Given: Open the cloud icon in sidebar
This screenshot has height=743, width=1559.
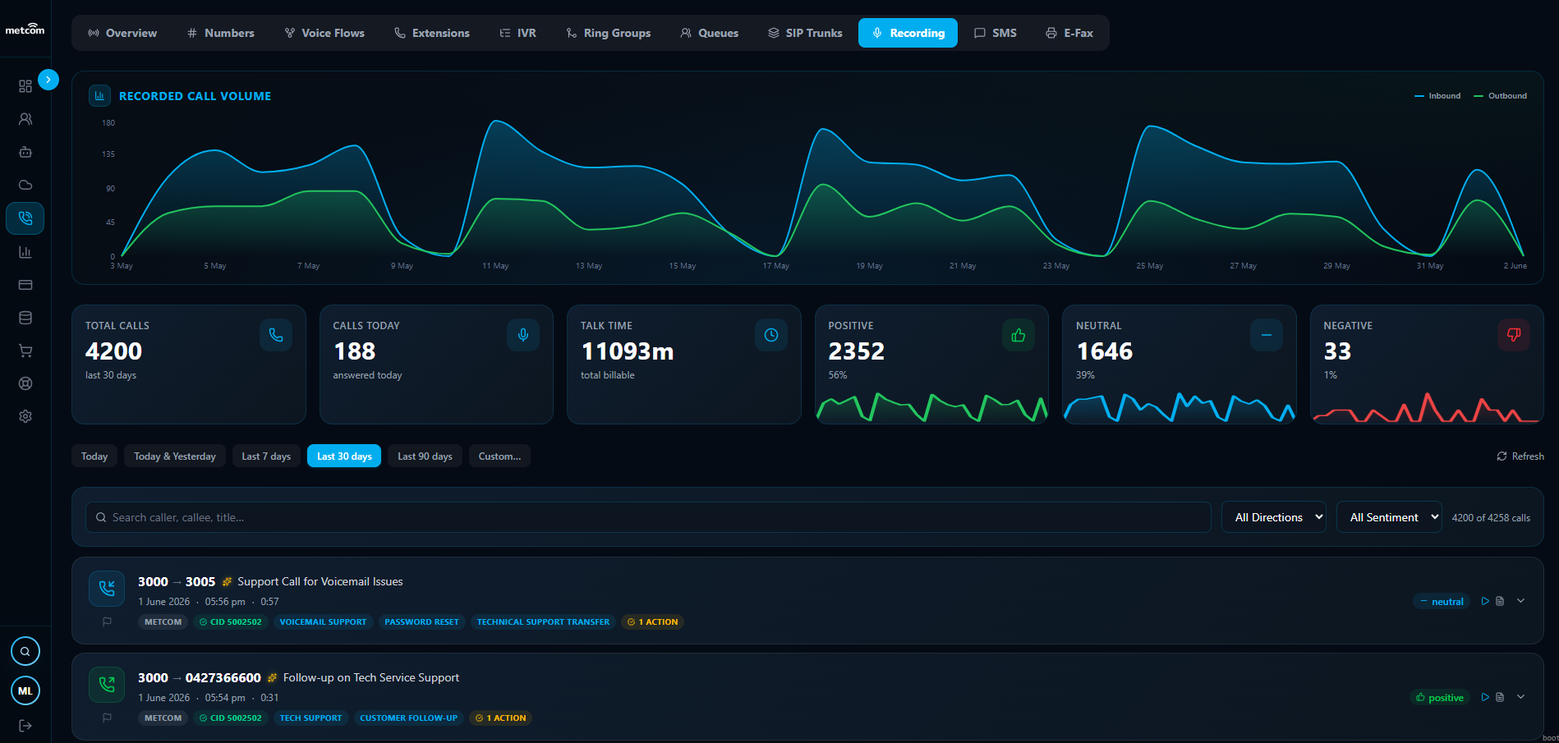Looking at the screenshot, I should tap(25, 185).
